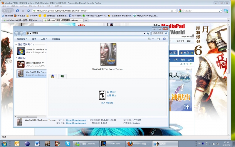The image size is (235, 147).
Task: Click Blizzard Entertainment publisher link
Action: point(76,120)
